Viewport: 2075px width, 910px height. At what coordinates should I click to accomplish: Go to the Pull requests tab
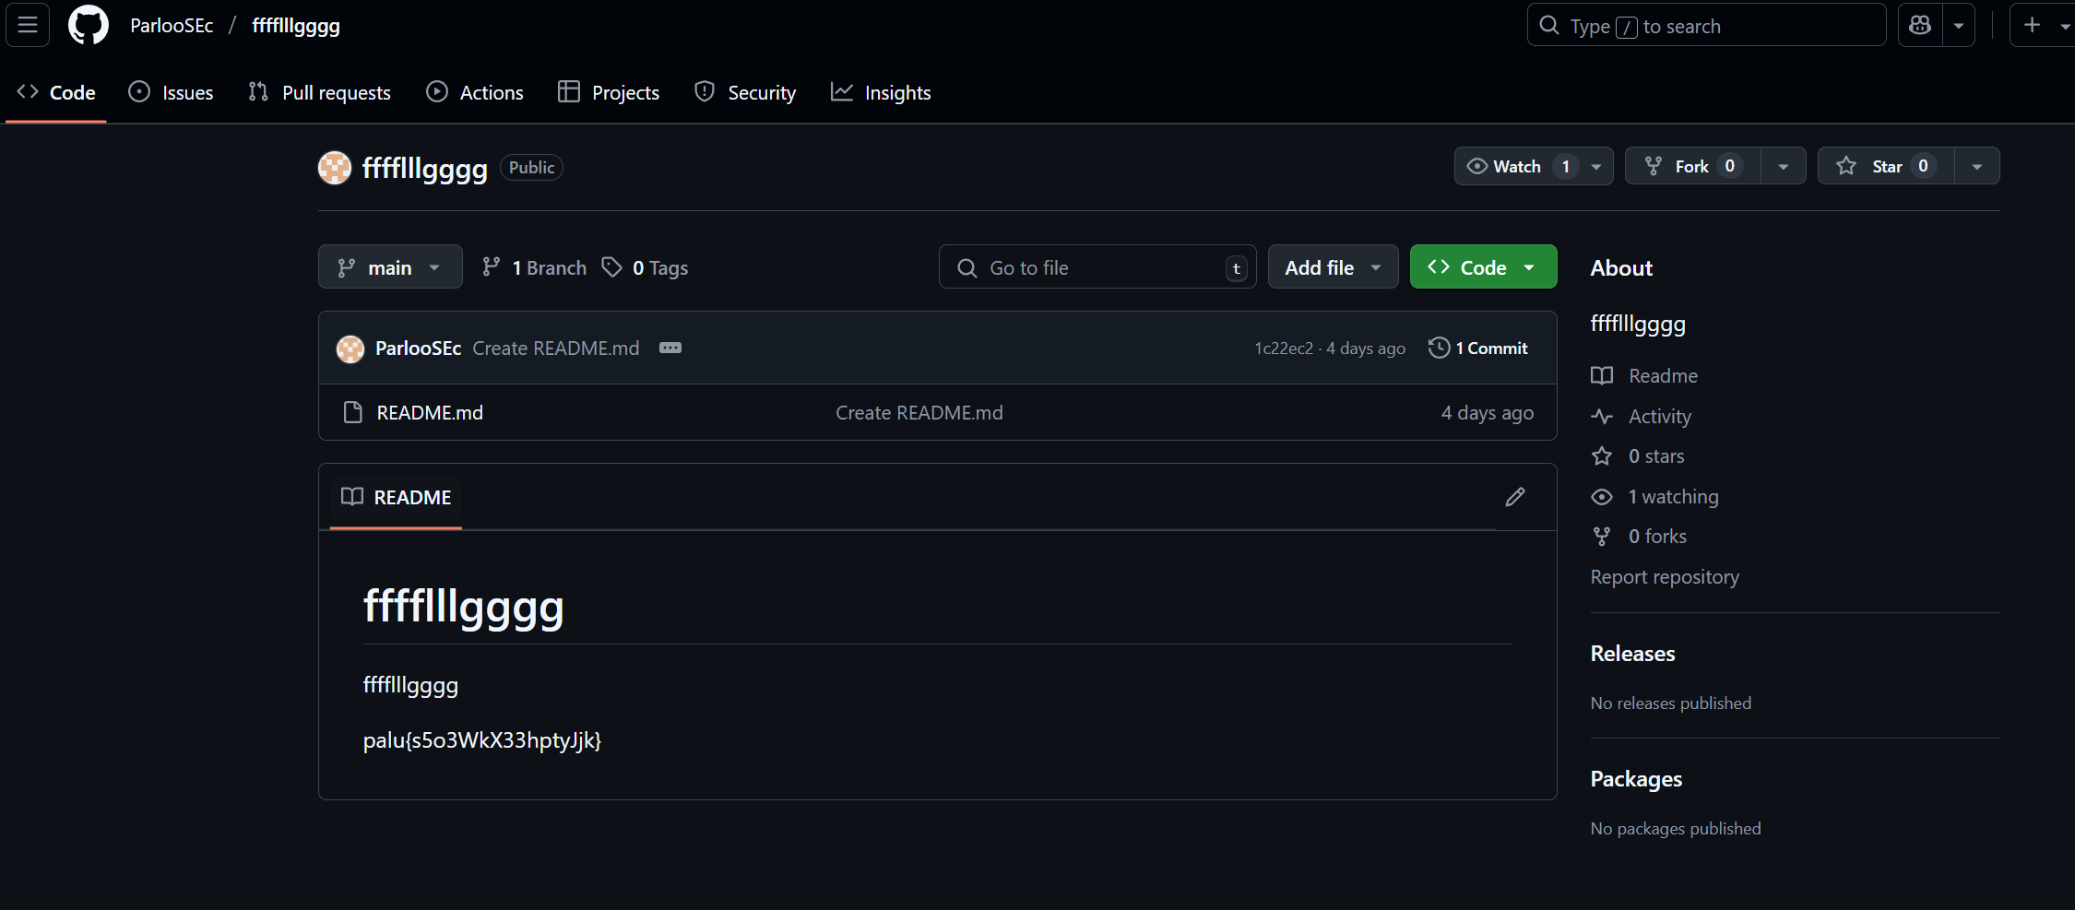320,92
